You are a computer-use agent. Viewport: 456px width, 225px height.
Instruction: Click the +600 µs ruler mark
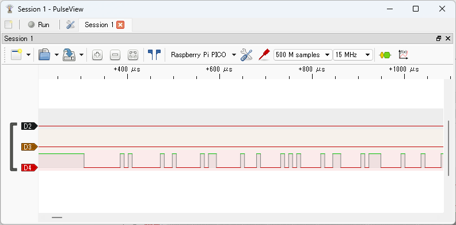click(x=219, y=69)
